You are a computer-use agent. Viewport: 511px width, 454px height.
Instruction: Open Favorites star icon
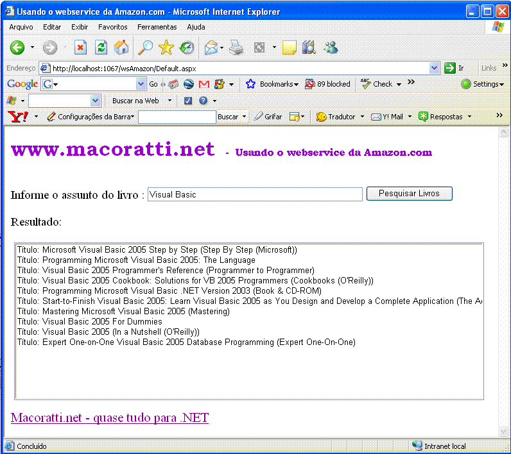(166, 47)
